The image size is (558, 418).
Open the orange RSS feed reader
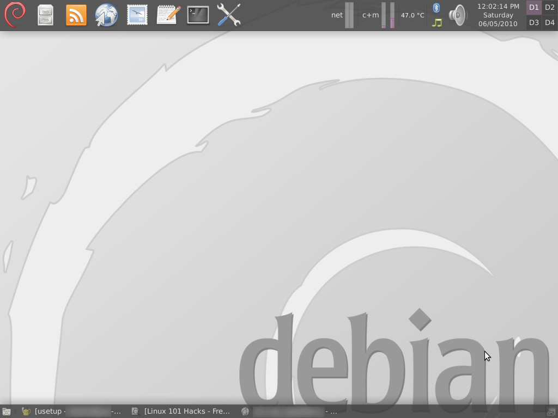[x=76, y=15]
